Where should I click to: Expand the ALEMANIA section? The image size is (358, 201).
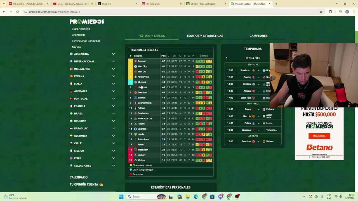pyautogui.click(x=93, y=91)
